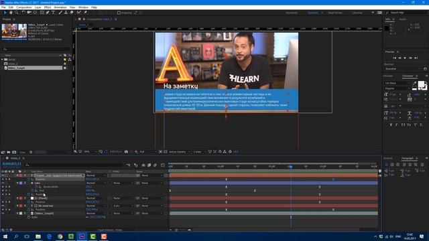429x241 pixels.
Task: Select the Rectangle shape tool
Action: pyautogui.click(x=42, y=13)
